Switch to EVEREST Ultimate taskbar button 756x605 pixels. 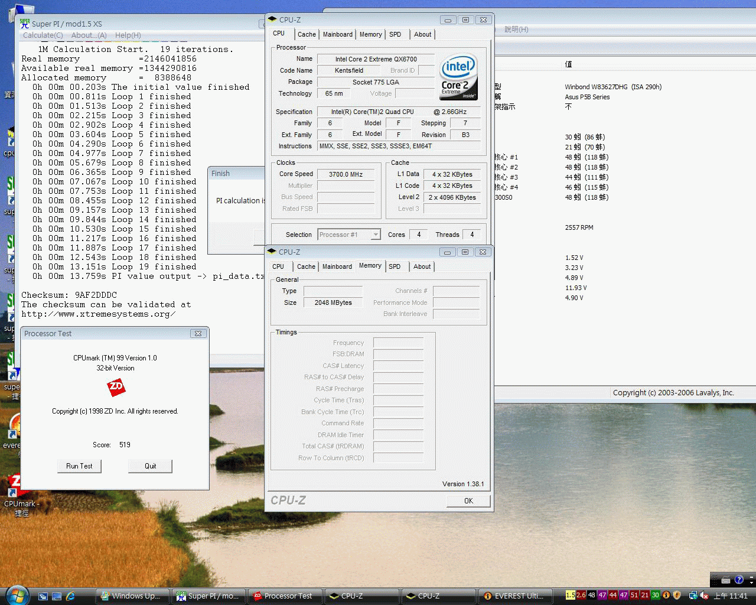click(x=515, y=596)
